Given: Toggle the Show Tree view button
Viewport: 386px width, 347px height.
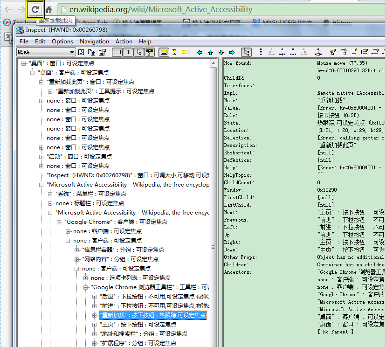Looking at the screenshot, I should (x=247, y=52).
